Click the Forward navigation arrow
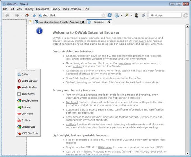Image resolution: width=191 pixels, height=157 pixels. pyautogui.click(x=17, y=15)
